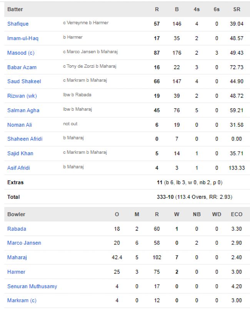Click the ECO column header
This screenshot has height=309, width=250.
point(237,214)
